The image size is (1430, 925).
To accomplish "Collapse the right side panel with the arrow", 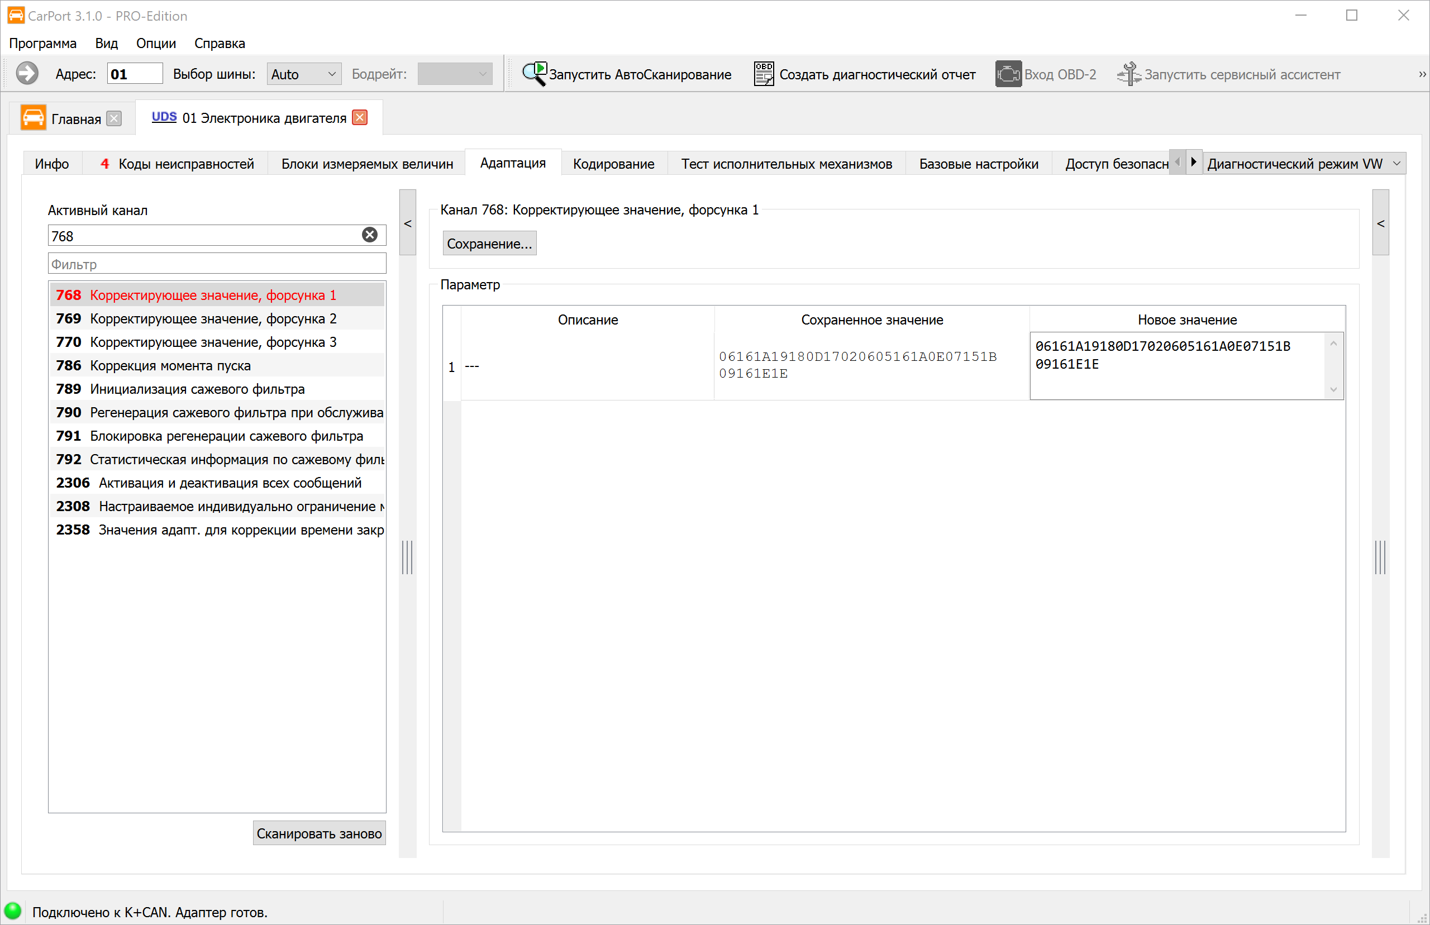I will point(1381,223).
